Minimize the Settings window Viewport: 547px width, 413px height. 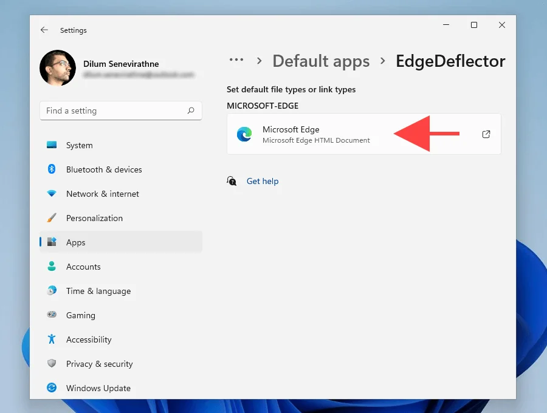[x=446, y=25]
